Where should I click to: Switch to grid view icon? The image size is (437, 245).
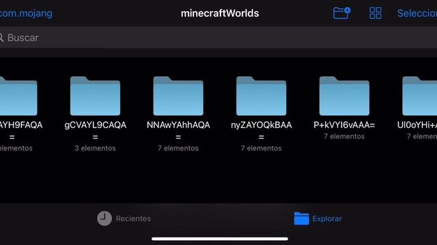pos(375,13)
